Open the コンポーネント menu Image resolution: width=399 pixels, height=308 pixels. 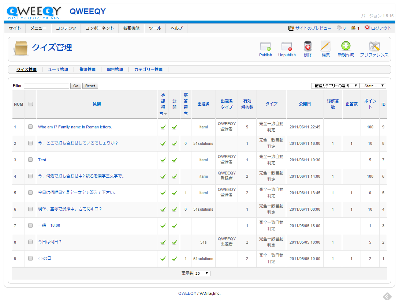[100, 28]
